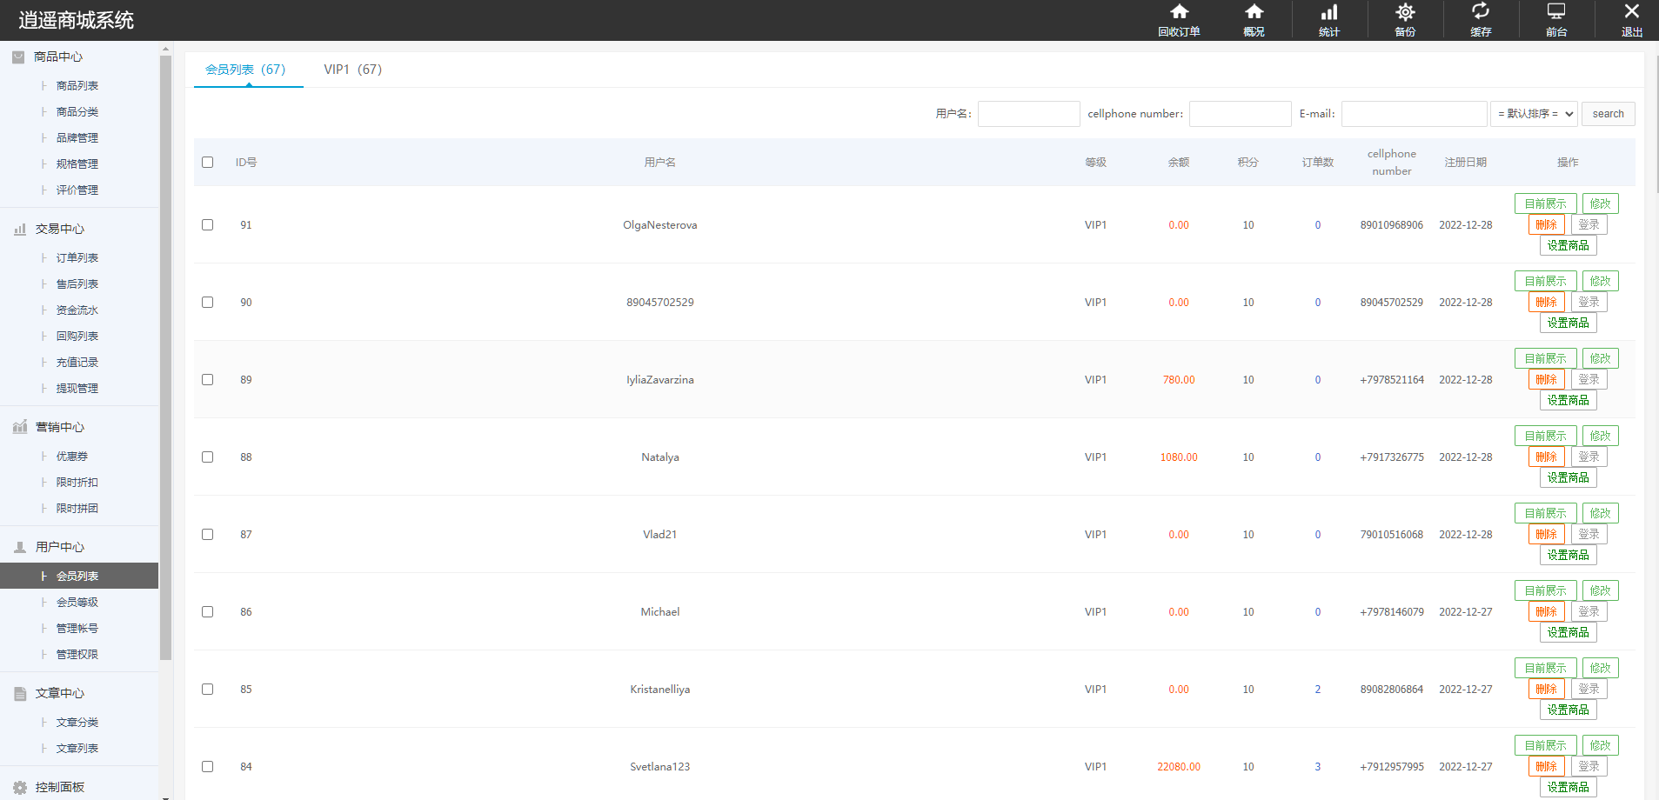Open the 回收订单 home icon
Viewport: 1659px width, 800px height.
point(1179,12)
